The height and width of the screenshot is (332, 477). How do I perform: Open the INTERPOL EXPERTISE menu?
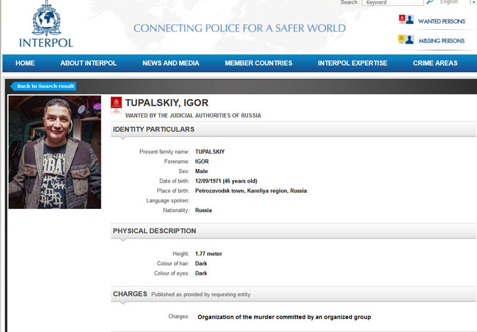click(352, 63)
